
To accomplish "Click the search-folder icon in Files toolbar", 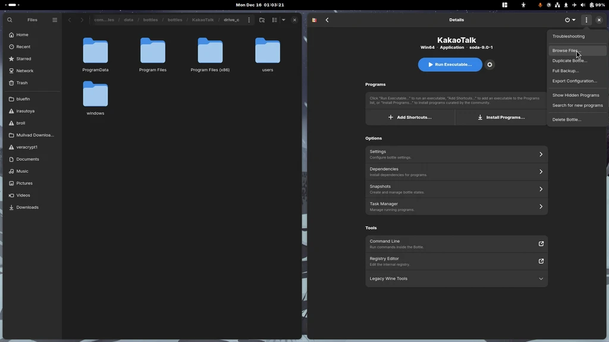I will (262, 20).
